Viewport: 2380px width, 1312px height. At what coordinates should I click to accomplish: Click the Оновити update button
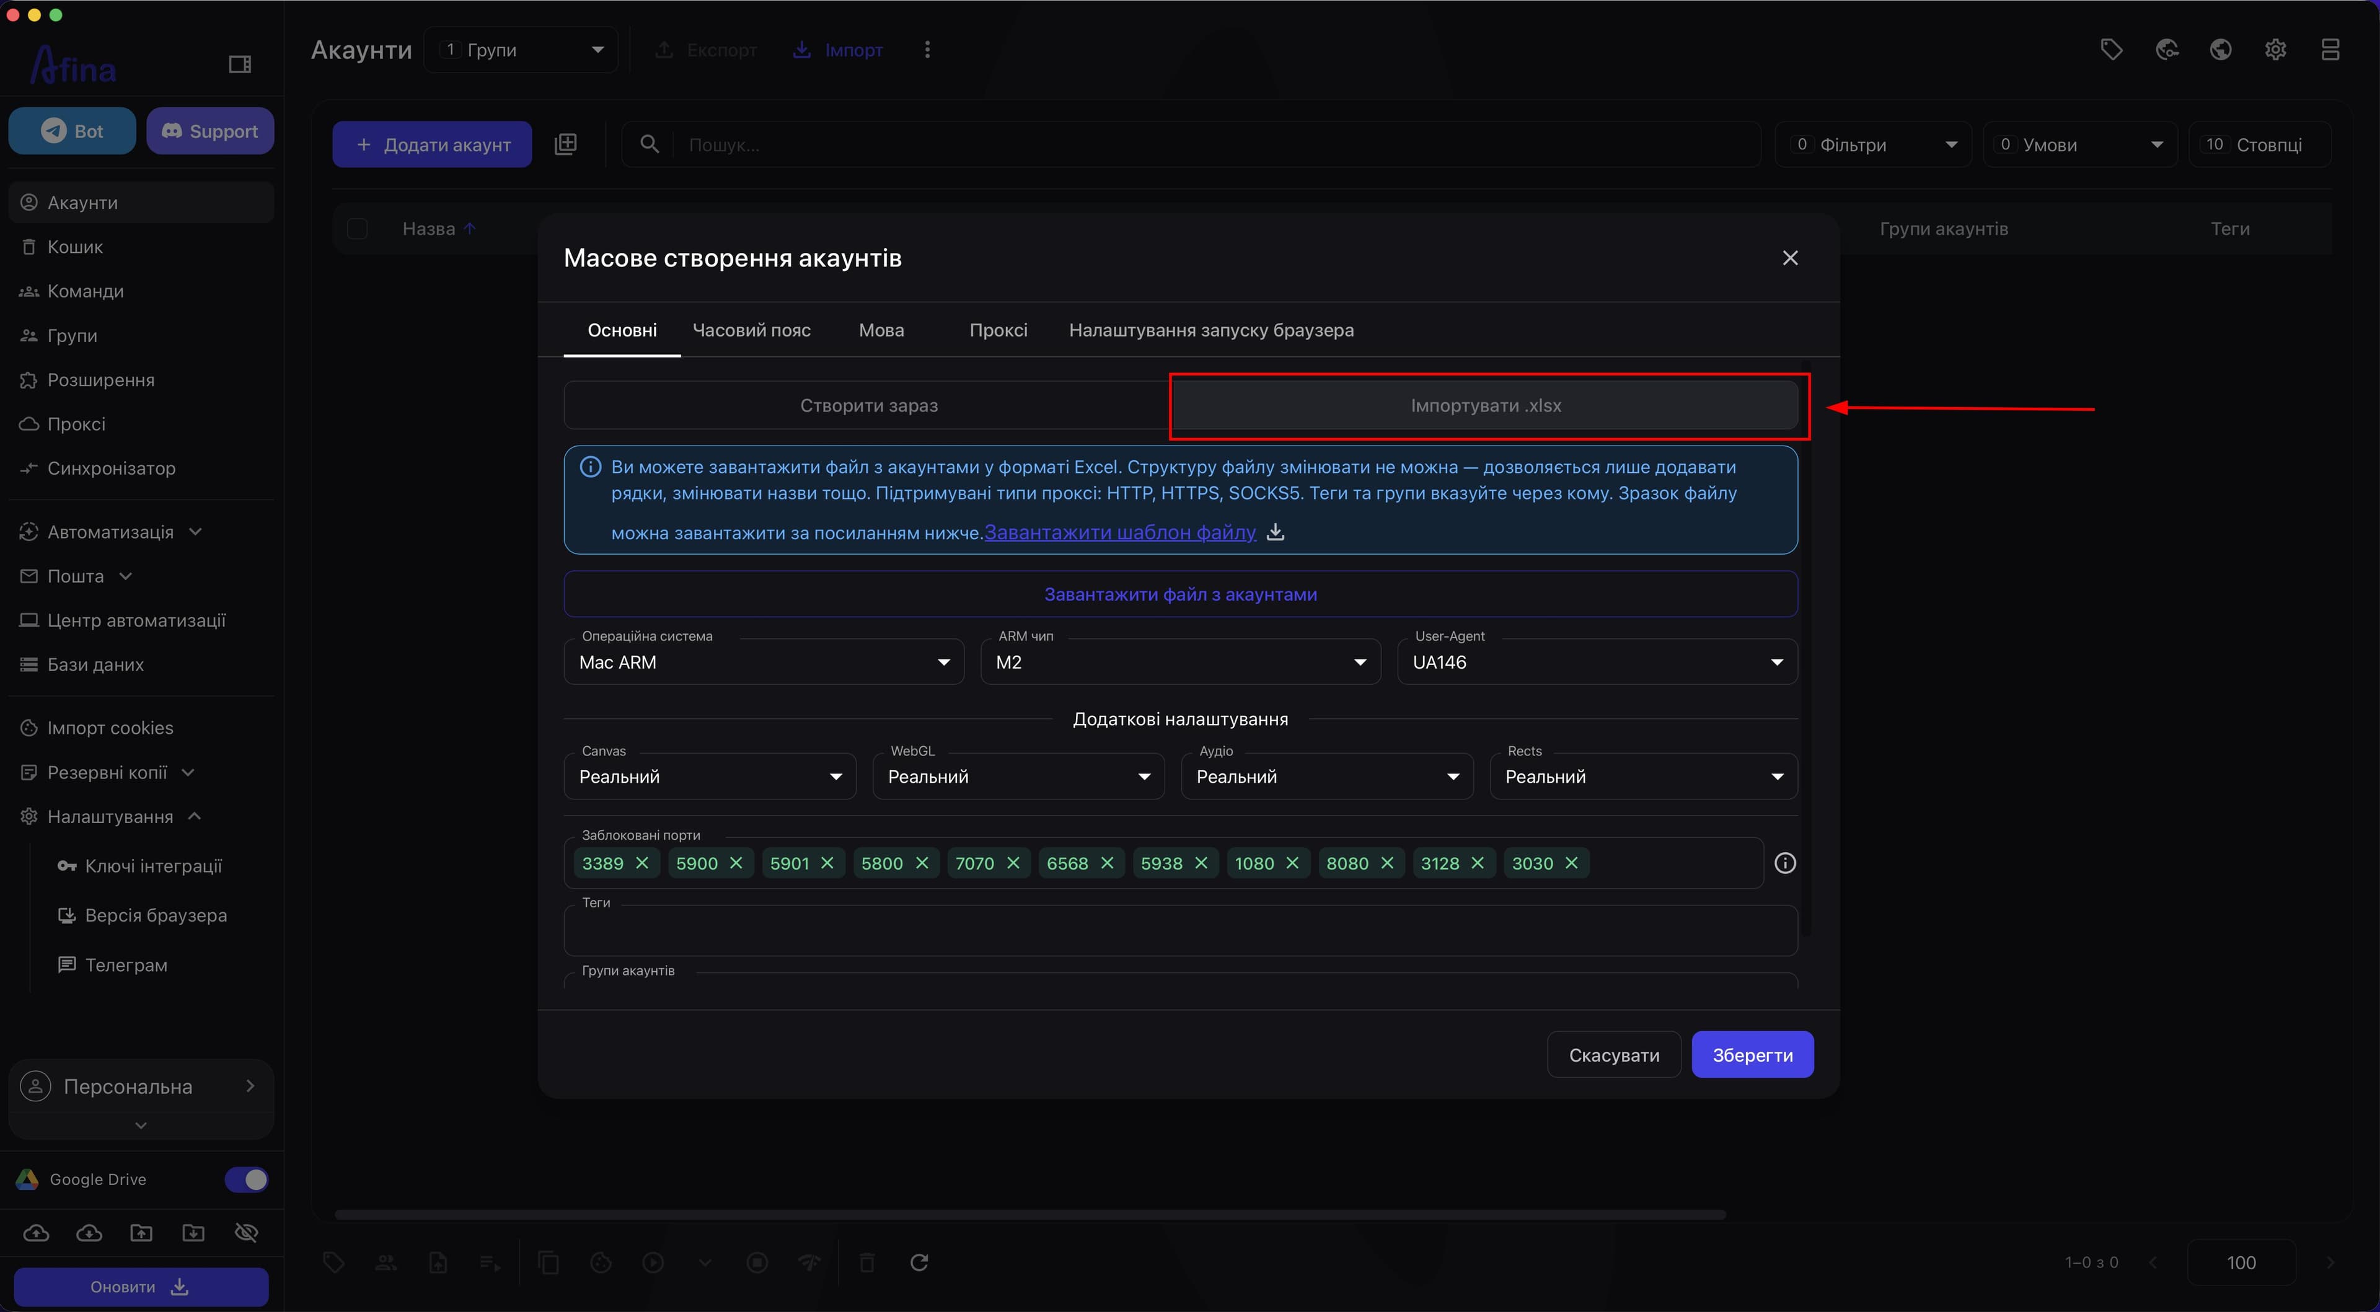(x=141, y=1287)
